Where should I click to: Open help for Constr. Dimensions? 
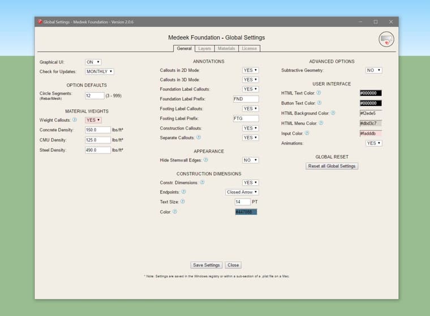point(202,182)
